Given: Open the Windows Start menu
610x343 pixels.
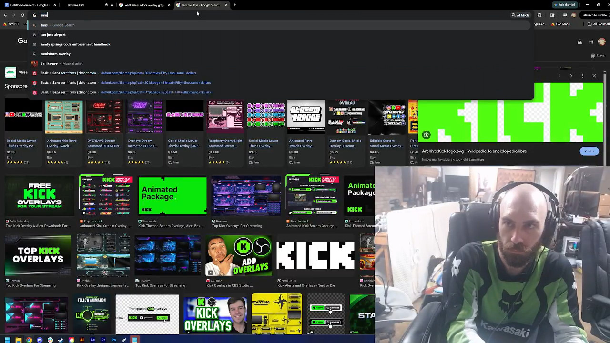Looking at the screenshot, I should click(8, 340).
